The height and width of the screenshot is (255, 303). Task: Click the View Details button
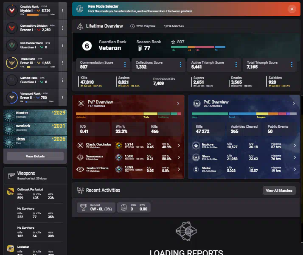point(35,156)
